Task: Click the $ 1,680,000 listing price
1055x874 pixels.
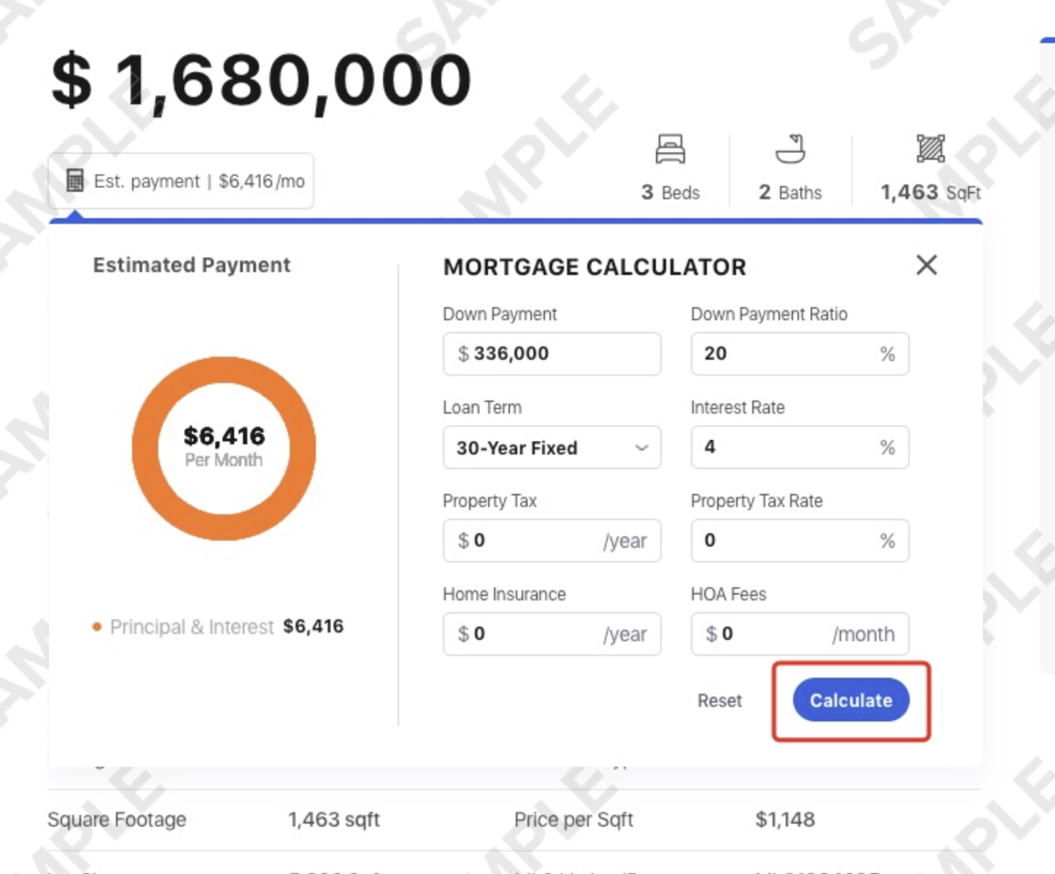Action: pyautogui.click(x=261, y=80)
